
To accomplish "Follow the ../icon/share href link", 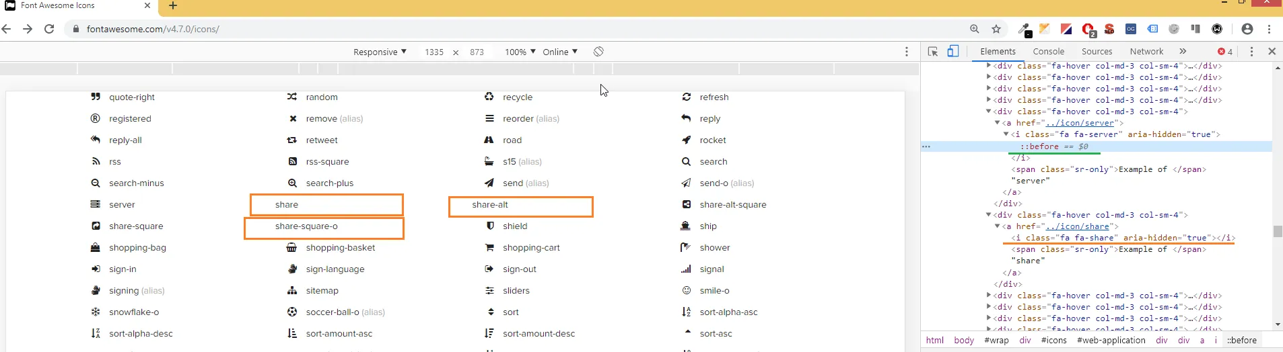I will [x=1077, y=226].
